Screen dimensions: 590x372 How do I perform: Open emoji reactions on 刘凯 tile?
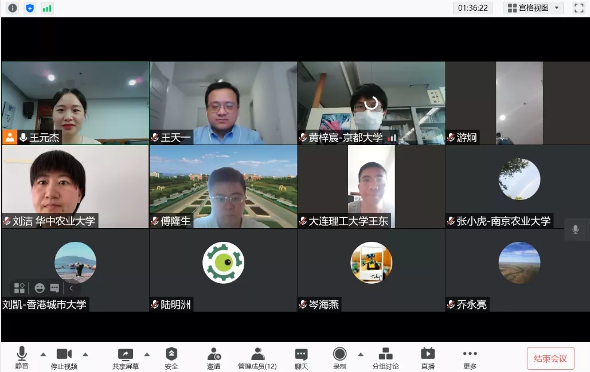[40, 288]
